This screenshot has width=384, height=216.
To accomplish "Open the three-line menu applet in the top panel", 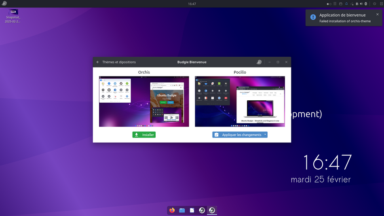I will 335,4.
